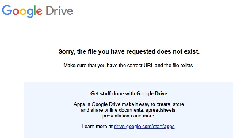The image size is (233, 138).
Task: Click the Google Drive logo
Action: [38, 11]
